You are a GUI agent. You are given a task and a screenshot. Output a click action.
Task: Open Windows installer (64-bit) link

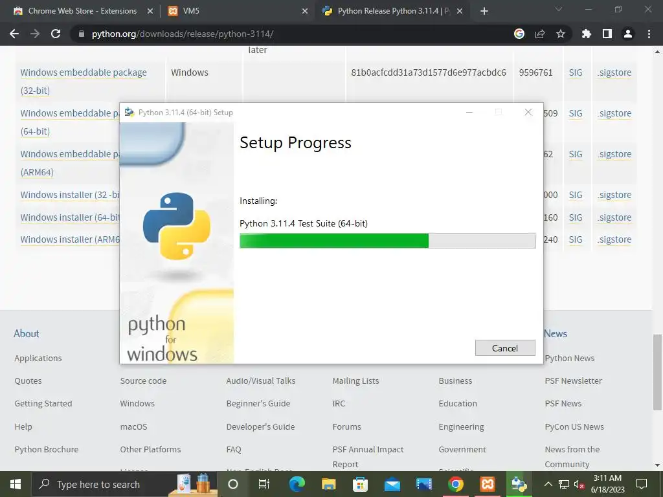pos(70,217)
